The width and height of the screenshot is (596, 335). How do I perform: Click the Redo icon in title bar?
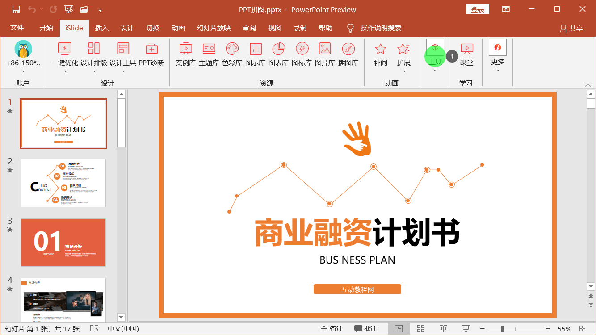(x=53, y=9)
